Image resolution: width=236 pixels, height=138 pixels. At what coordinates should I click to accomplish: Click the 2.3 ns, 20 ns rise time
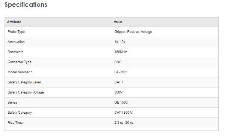[x=124, y=123]
